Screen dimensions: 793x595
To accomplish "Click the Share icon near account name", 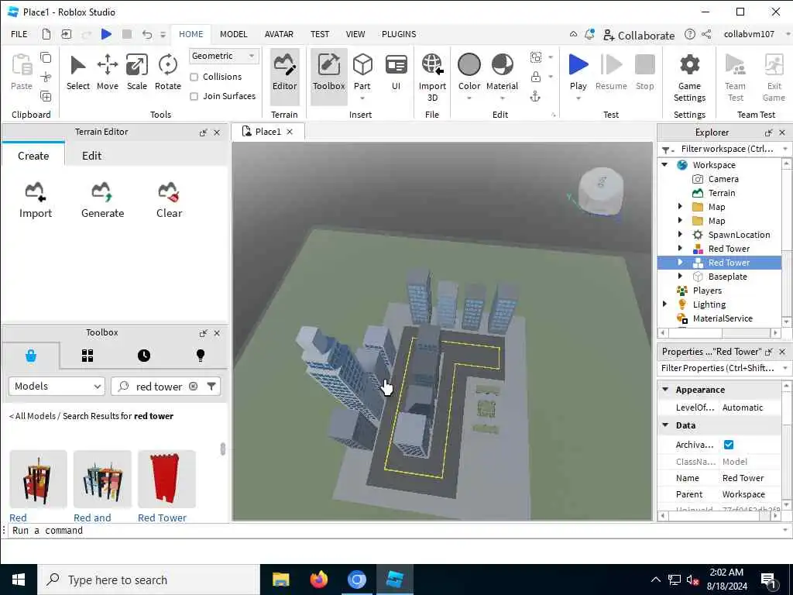I will (706, 34).
